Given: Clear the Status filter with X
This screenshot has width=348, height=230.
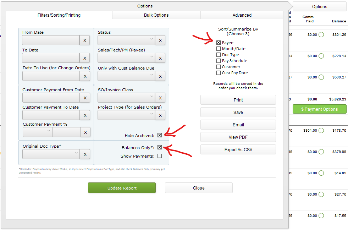Looking at the screenshot, I should point(160,40).
